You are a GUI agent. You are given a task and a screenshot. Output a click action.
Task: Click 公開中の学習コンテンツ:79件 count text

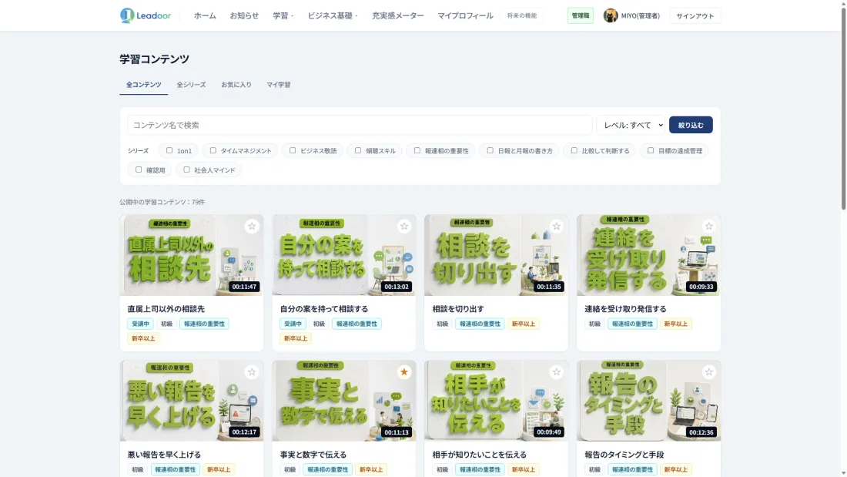pyautogui.click(x=162, y=202)
